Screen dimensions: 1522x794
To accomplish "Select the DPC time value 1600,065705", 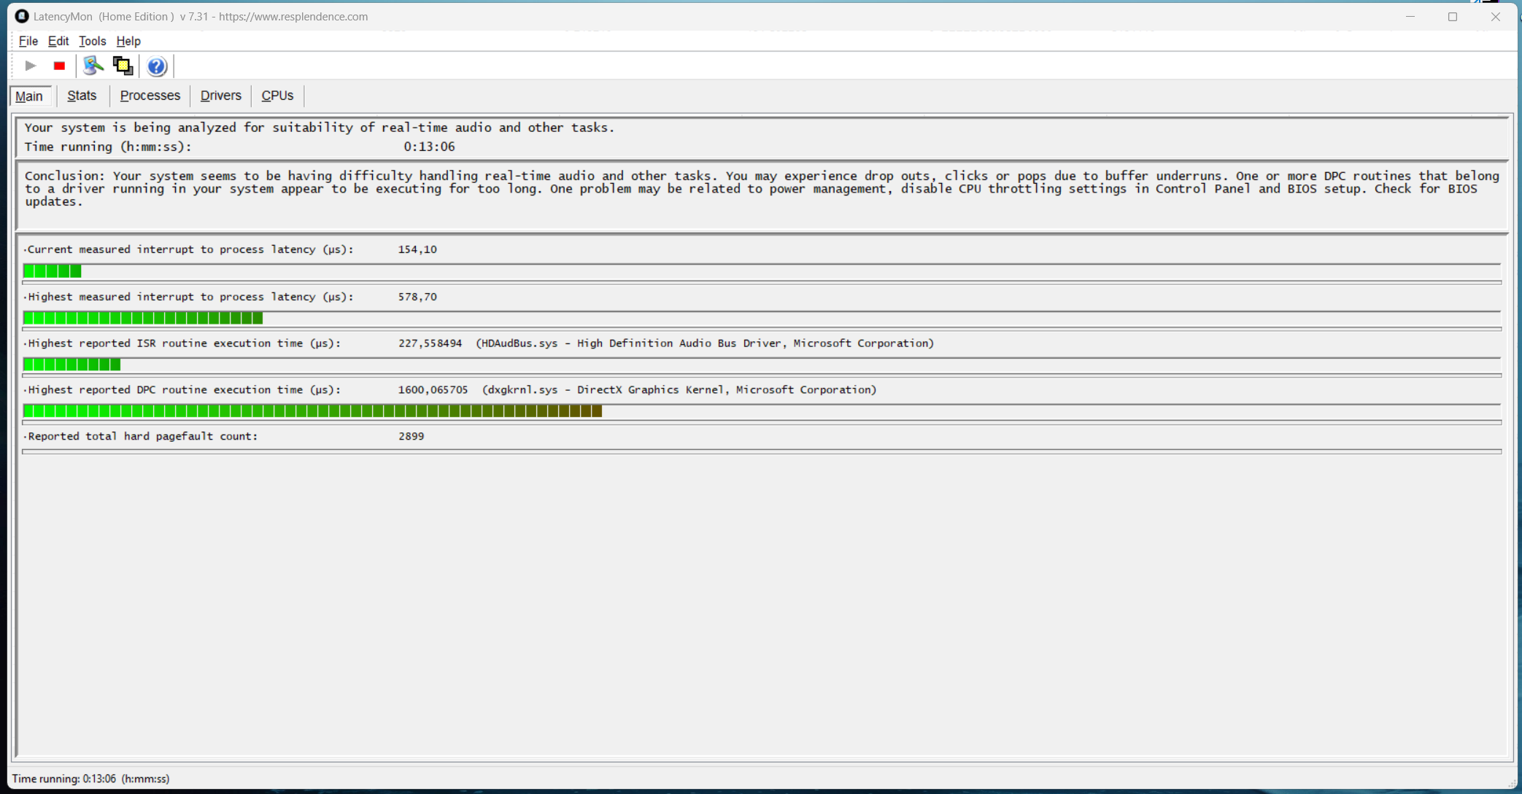I will pos(433,390).
